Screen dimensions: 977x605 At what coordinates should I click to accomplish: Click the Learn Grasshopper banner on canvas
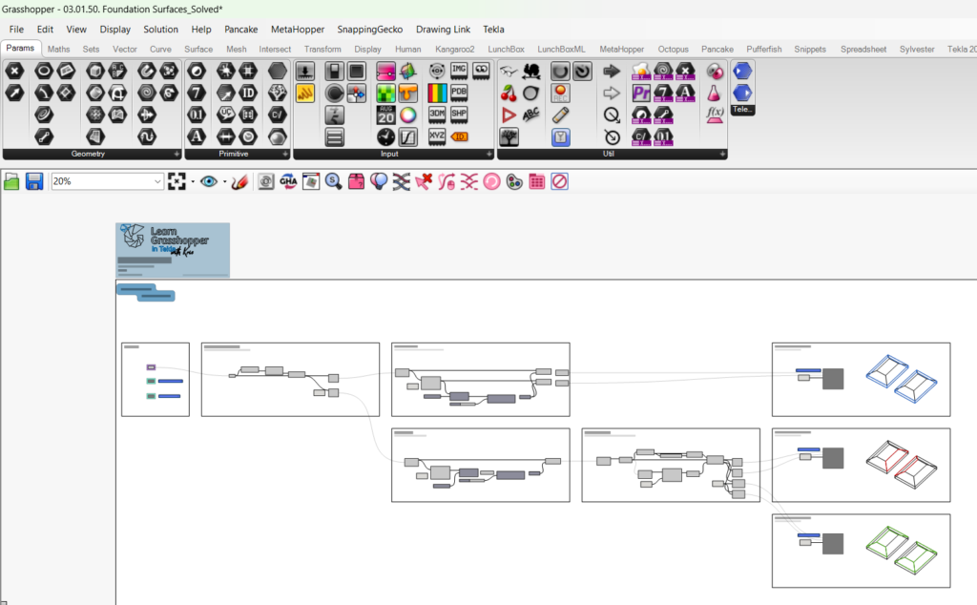coord(173,248)
